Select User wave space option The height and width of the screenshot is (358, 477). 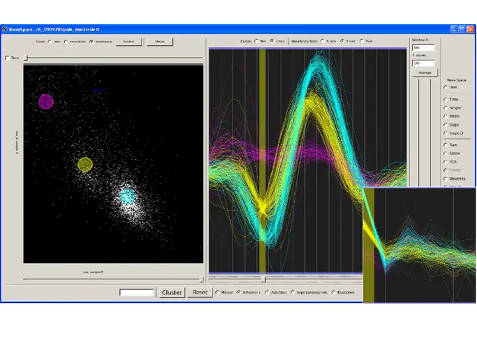pyautogui.click(x=446, y=88)
